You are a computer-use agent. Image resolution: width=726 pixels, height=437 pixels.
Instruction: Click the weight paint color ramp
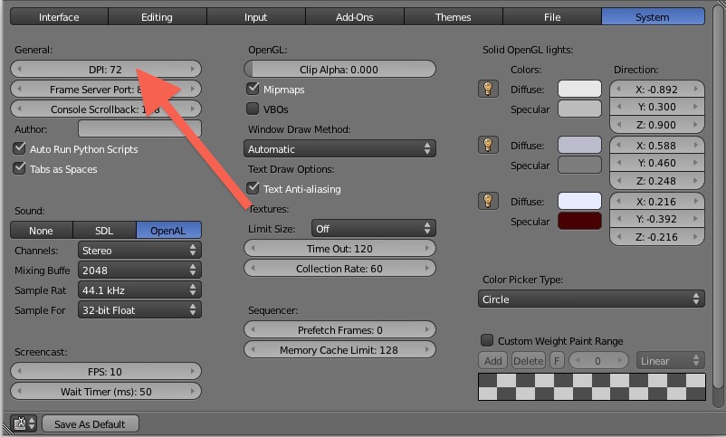(x=592, y=387)
